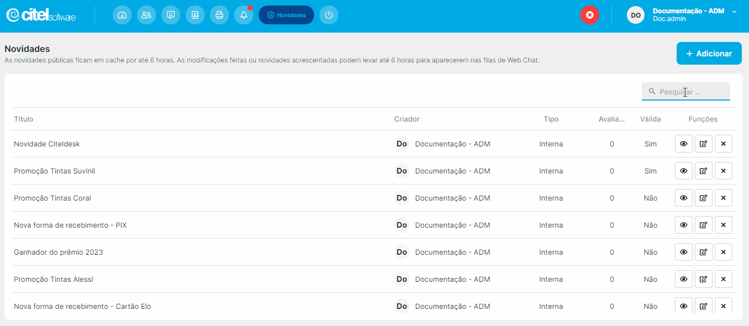Open the users group icon

(146, 15)
